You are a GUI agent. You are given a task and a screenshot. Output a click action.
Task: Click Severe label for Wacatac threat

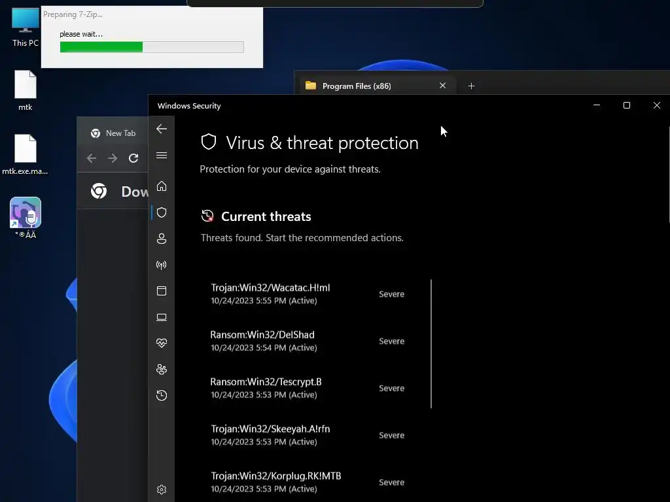[x=391, y=294]
